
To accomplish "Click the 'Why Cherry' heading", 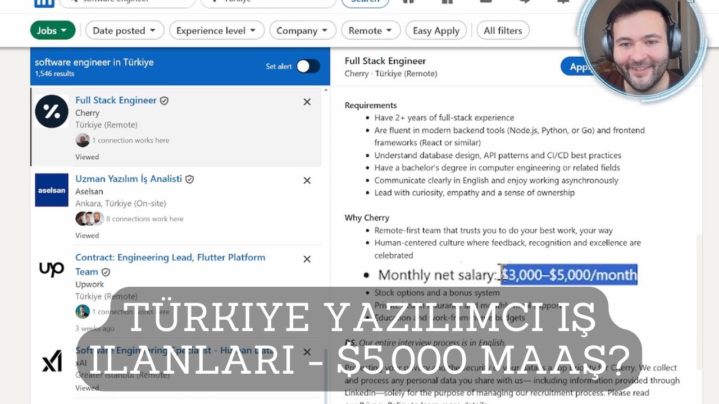I will click(367, 218).
